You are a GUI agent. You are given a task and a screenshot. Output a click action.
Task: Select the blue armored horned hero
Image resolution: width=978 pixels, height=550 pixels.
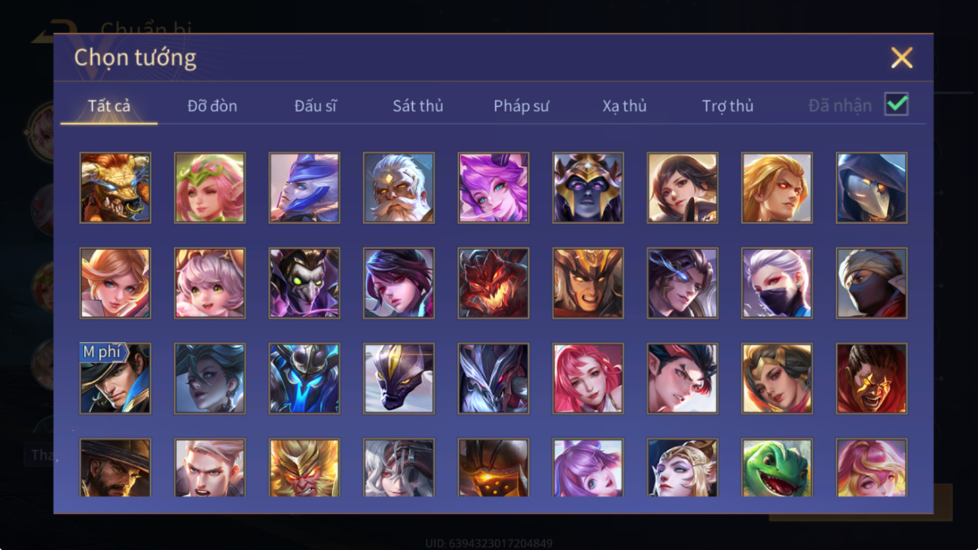tap(304, 379)
